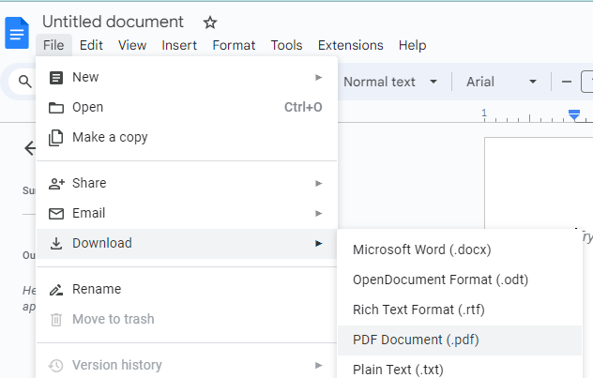Click the Rename pencil icon
Viewport: 593px width, 378px height.
click(x=56, y=290)
